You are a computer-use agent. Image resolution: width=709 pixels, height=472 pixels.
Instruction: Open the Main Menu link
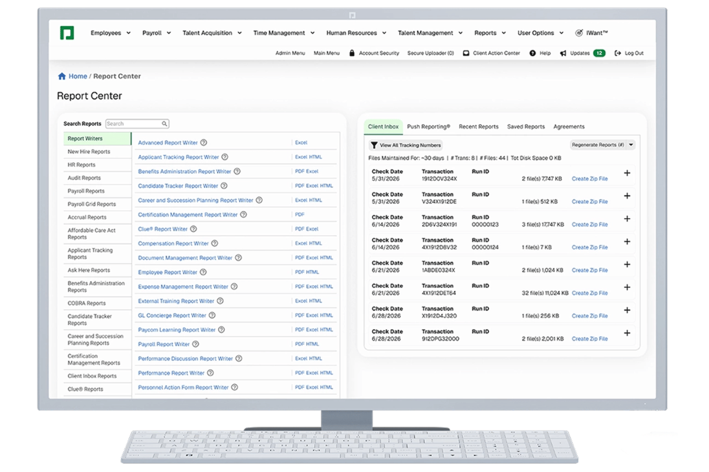coord(327,53)
